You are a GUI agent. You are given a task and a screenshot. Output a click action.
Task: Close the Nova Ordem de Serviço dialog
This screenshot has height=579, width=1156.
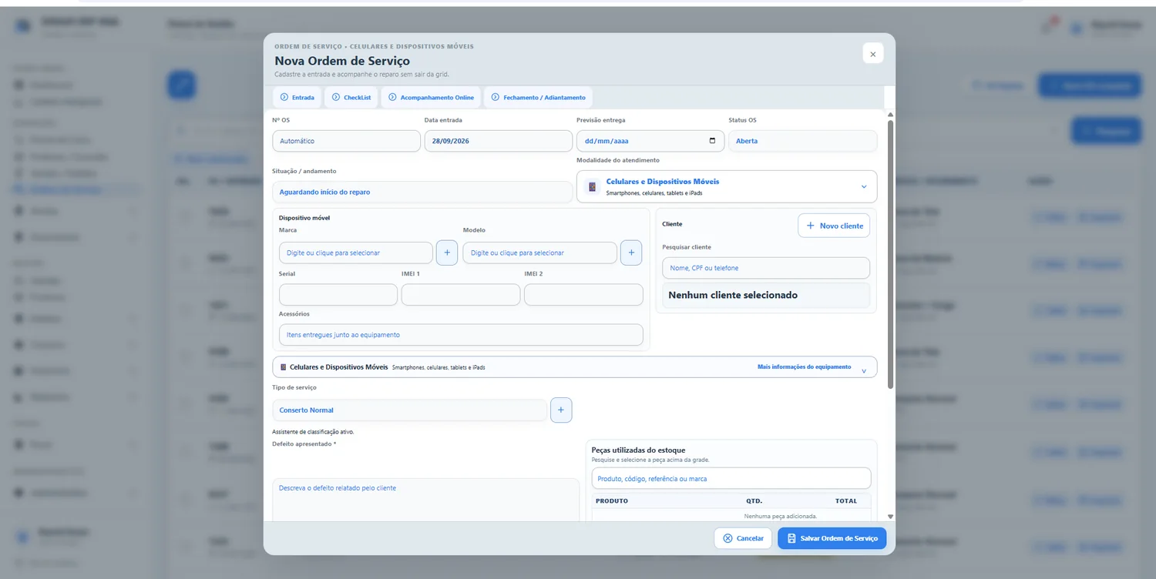click(872, 53)
